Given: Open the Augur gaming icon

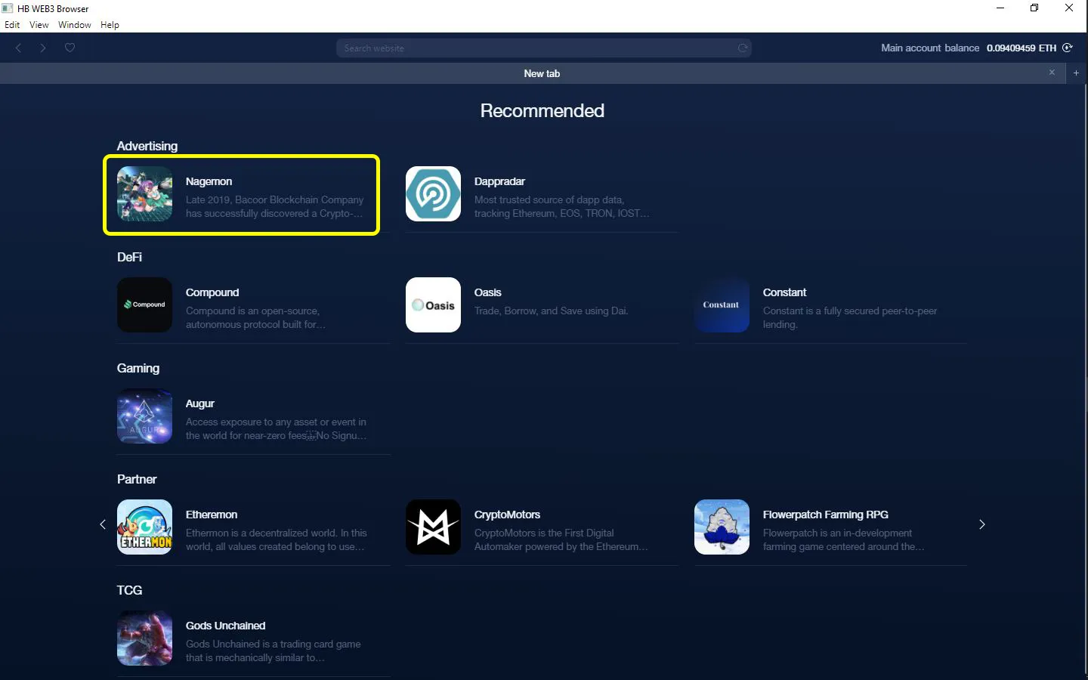Looking at the screenshot, I should pyautogui.click(x=144, y=416).
